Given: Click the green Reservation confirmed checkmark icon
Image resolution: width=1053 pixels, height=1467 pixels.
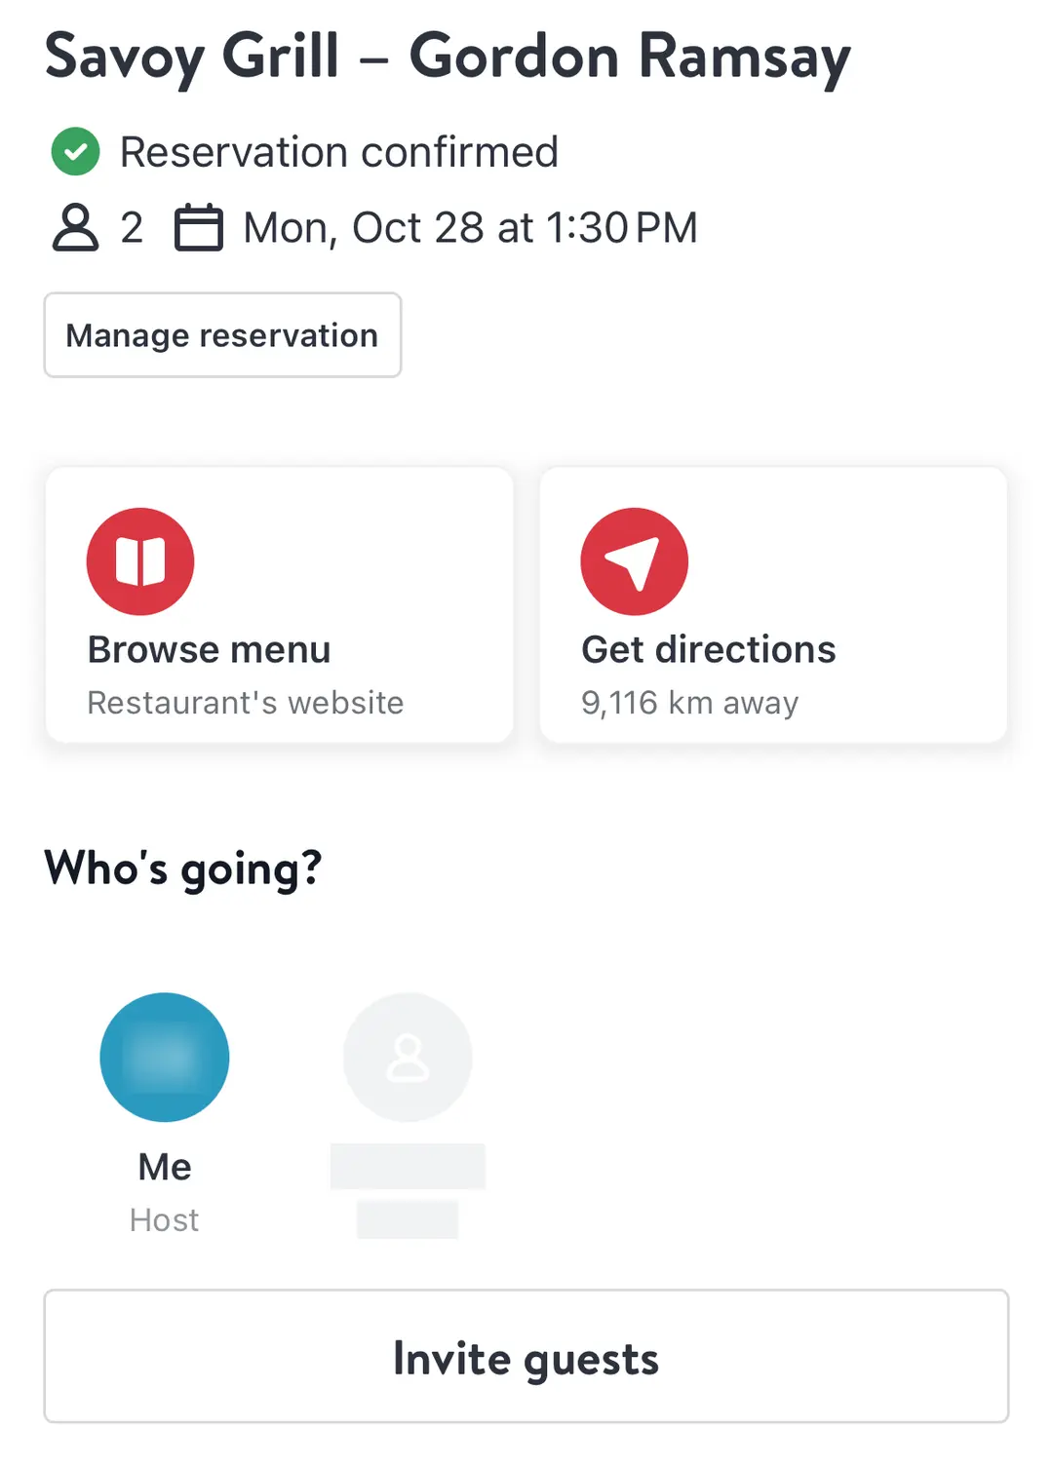Looking at the screenshot, I should coord(75,152).
